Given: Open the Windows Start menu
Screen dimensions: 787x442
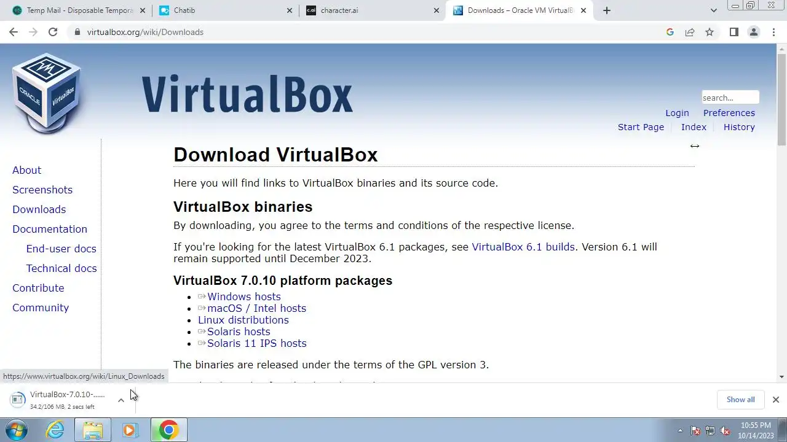Looking at the screenshot, I should (17, 430).
